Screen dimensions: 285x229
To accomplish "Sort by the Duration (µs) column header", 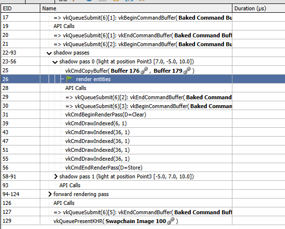I will [x=259, y=8].
